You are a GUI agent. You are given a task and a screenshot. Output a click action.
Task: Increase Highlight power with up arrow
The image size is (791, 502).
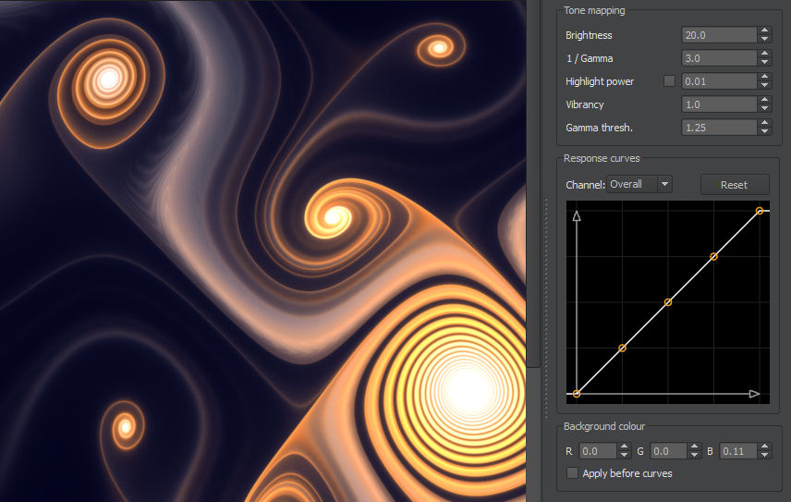coord(765,77)
